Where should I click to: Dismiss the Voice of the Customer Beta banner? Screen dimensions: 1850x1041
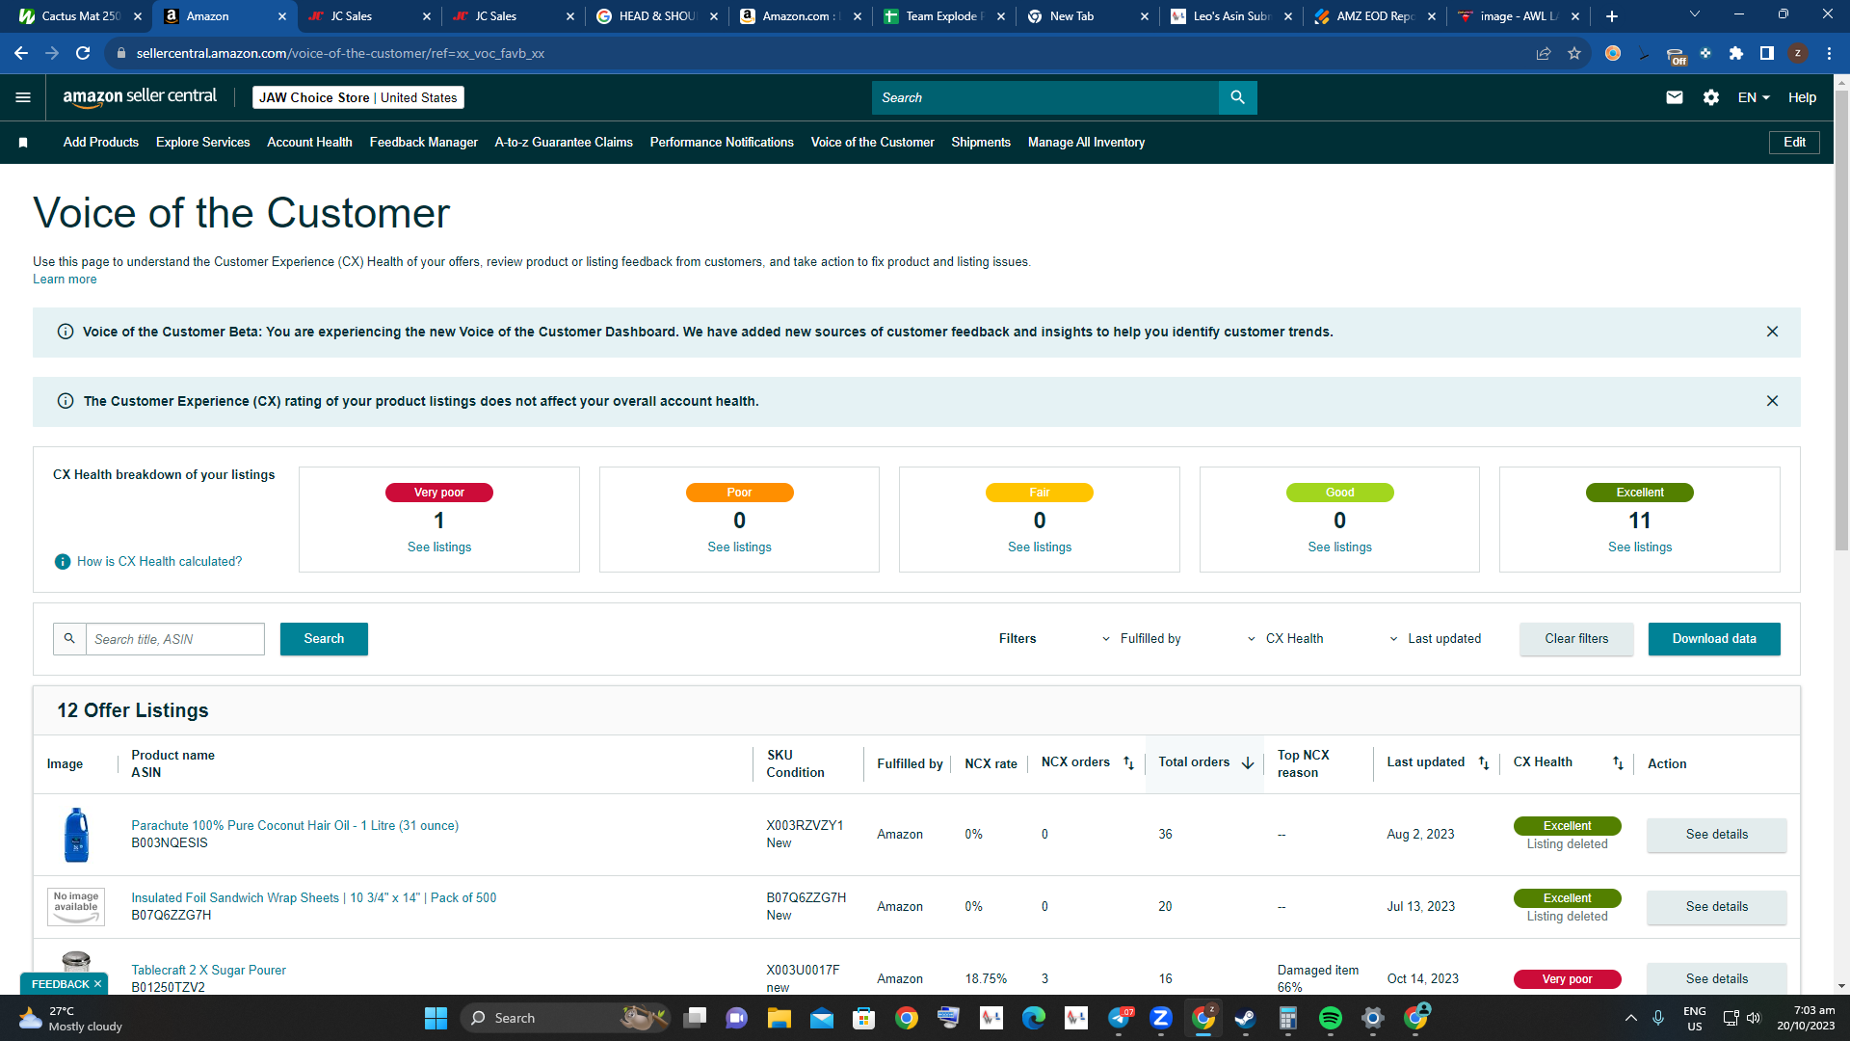1772,332
